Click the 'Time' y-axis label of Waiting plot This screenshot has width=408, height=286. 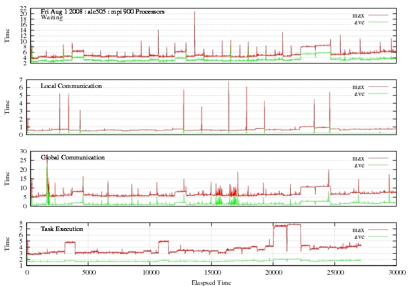[7, 36]
